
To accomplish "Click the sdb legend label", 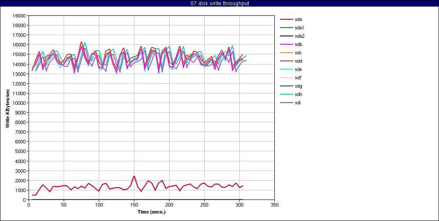I will (298, 44).
